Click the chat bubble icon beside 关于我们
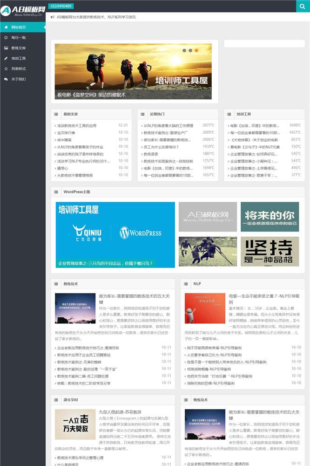This screenshot has height=466, width=310. 6,79
